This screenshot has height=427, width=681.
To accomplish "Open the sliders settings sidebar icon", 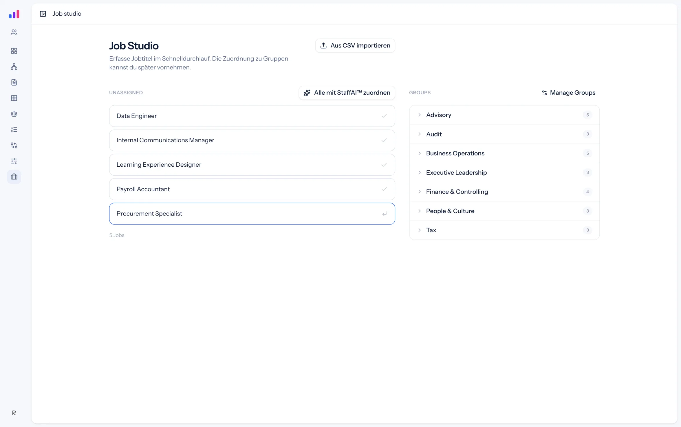I will pyautogui.click(x=14, y=161).
